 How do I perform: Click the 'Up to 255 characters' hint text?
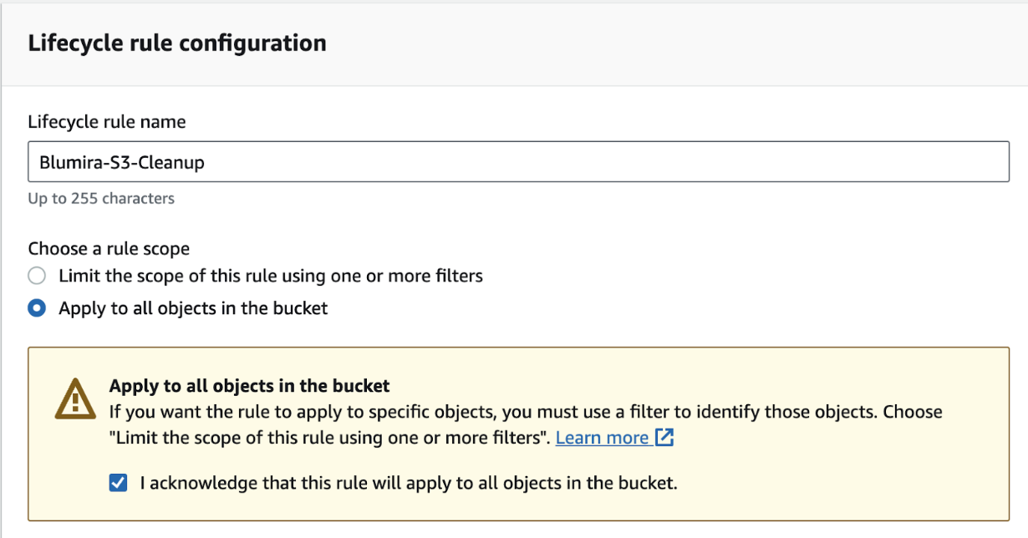click(x=101, y=199)
